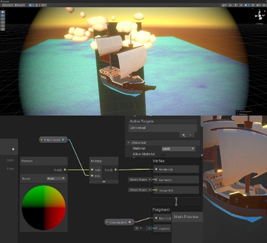Toggle scene lighting lightbulb icon
267x243 pixels.
pyautogui.click(x=236, y=5)
